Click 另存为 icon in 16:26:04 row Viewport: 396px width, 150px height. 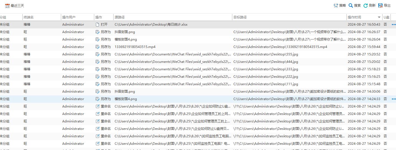click(x=97, y=39)
